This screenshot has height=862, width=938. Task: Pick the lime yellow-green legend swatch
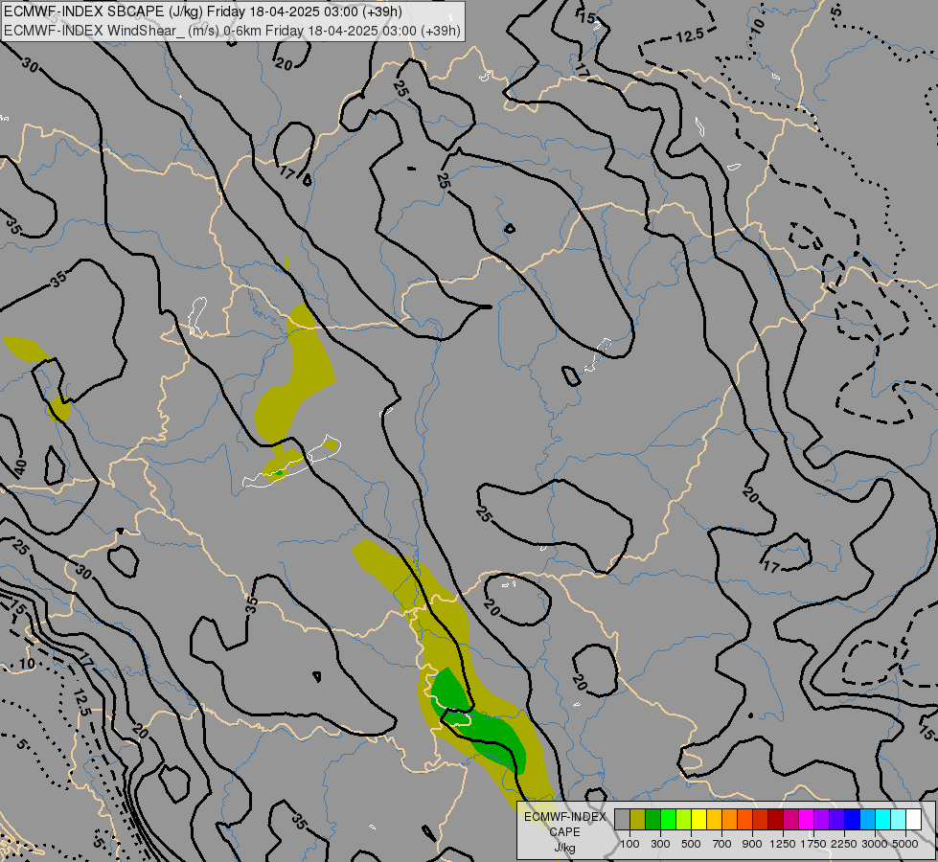683,820
